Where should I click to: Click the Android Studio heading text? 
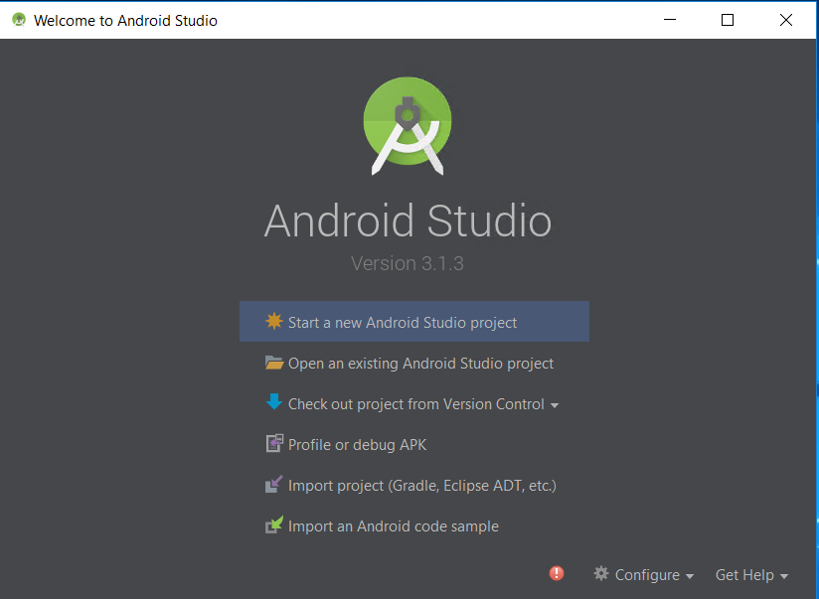tap(408, 221)
